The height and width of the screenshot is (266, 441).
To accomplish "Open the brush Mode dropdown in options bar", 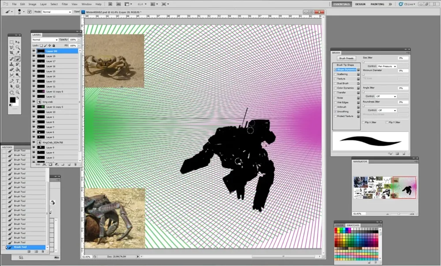I will (56, 12).
